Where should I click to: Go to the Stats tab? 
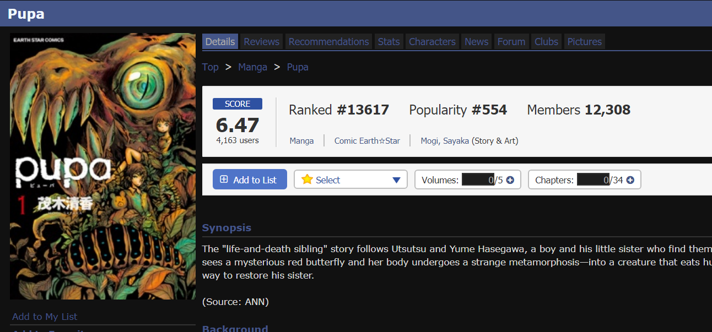click(x=389, y=41)
